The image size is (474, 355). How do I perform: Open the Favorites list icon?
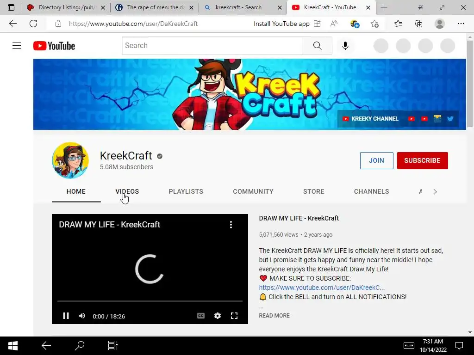(x=398, y=24)
